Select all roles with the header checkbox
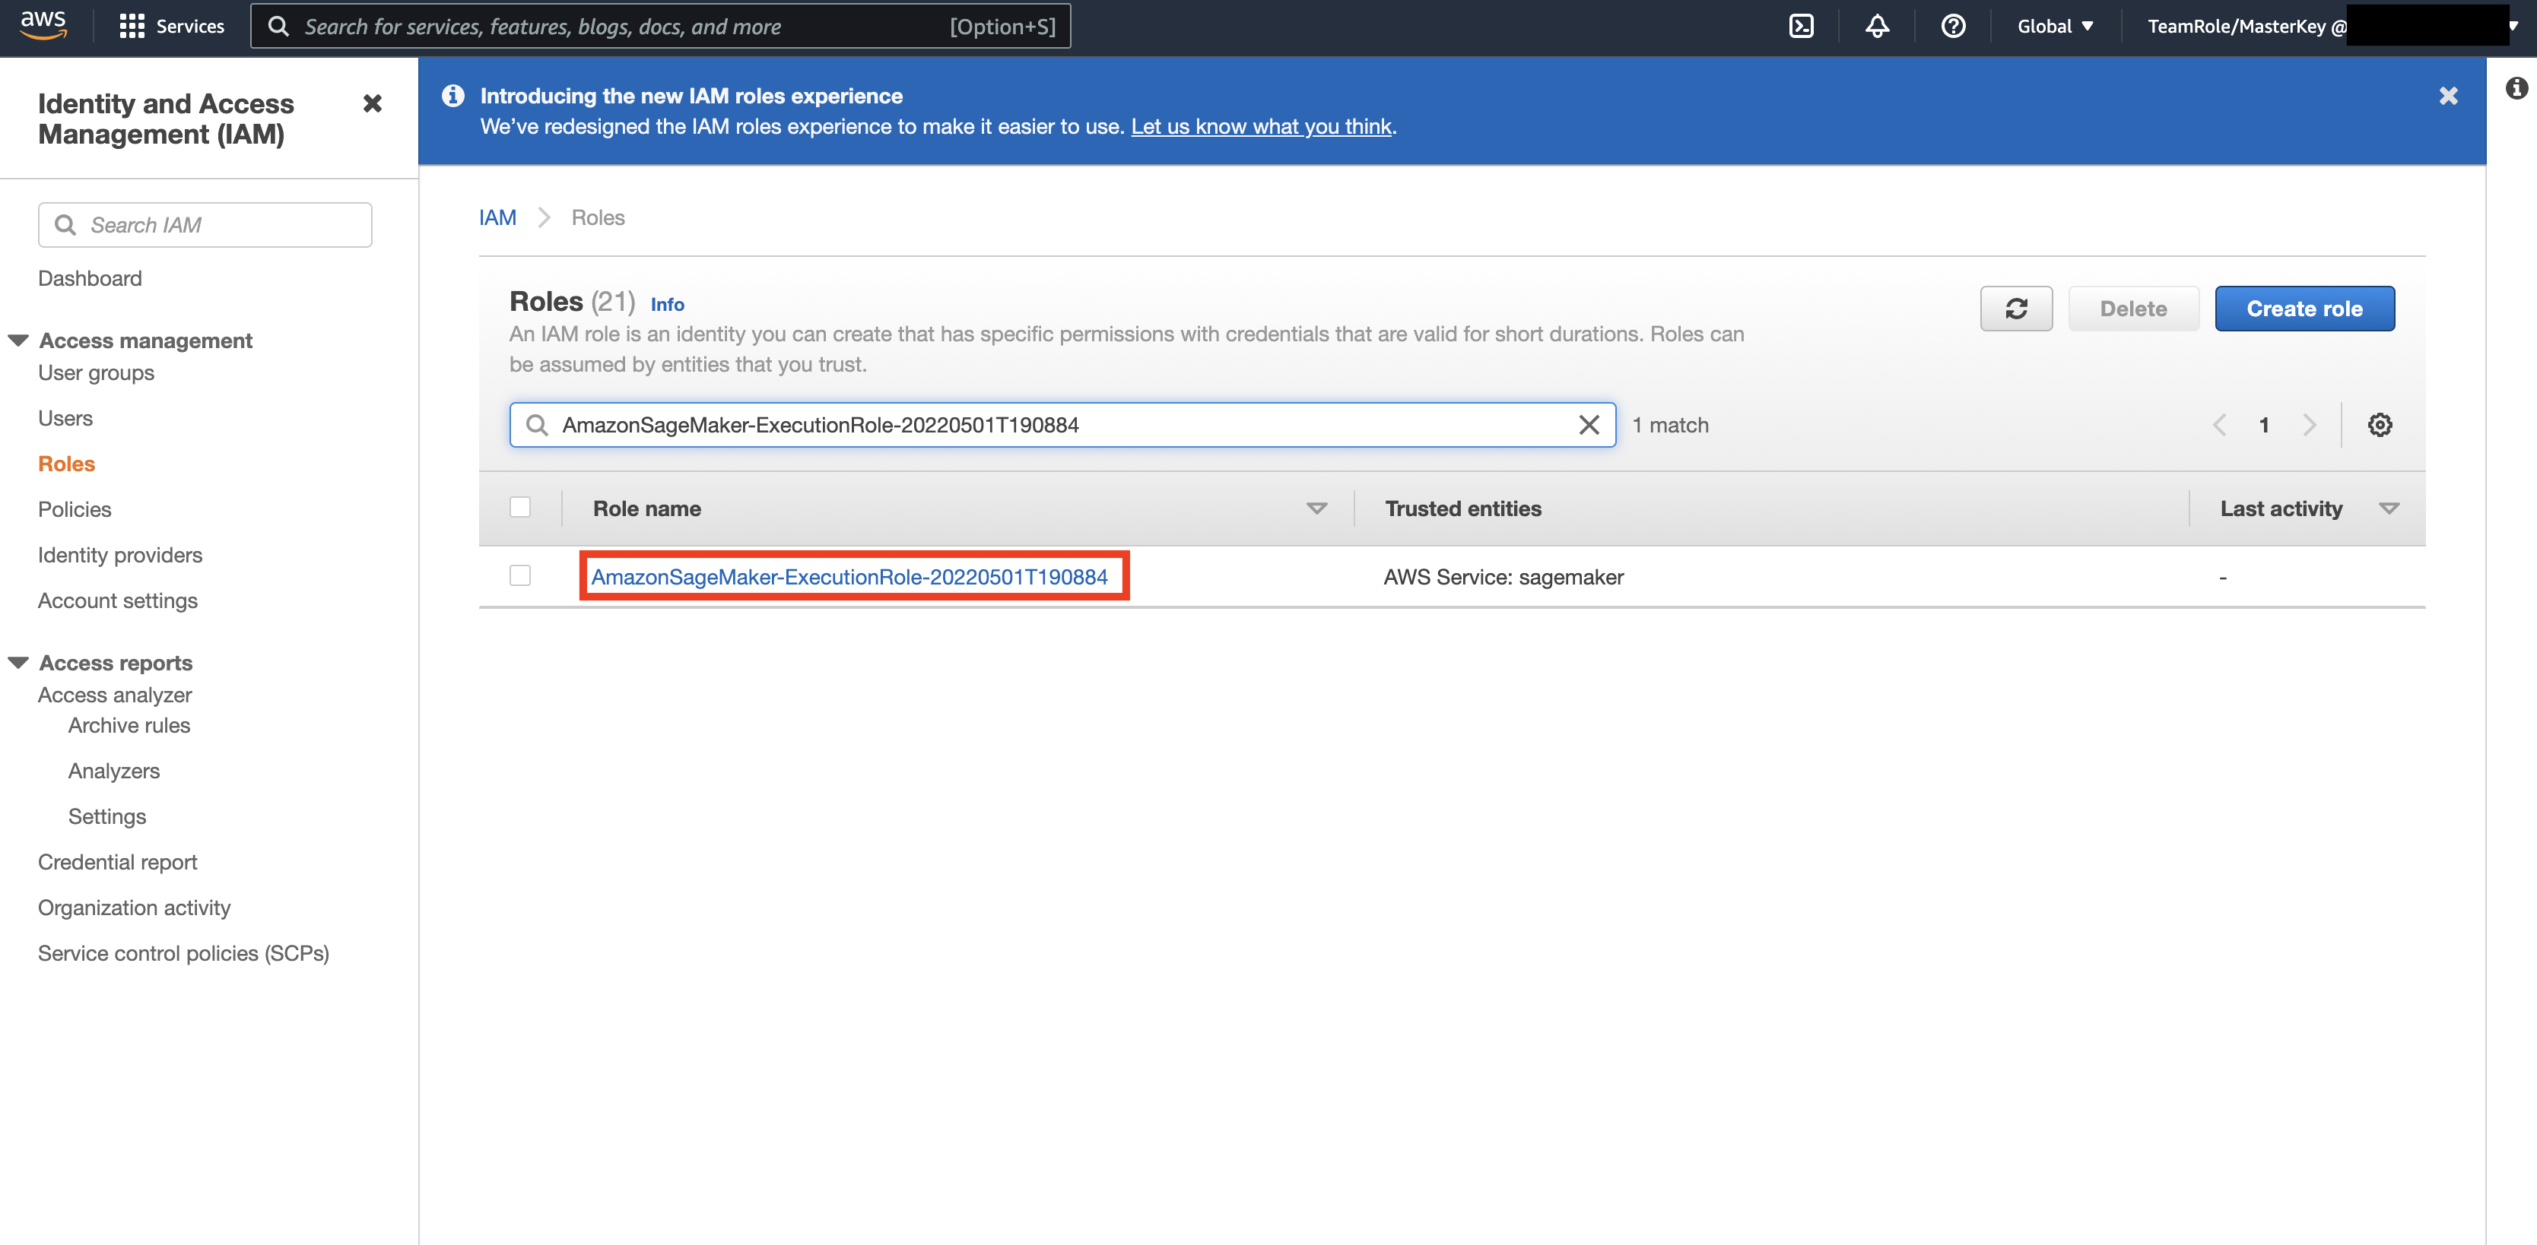 pyautogui.click(x=520, y=508)
